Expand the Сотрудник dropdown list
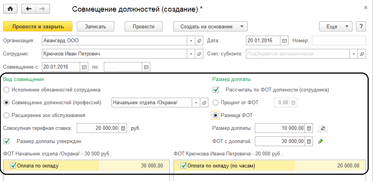373x181 pixels. [191, 54]
